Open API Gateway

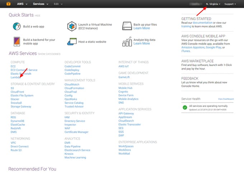pos(126,113)
